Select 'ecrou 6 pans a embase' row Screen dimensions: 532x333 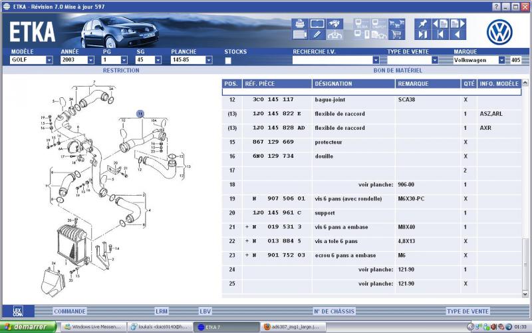point(372,256)
